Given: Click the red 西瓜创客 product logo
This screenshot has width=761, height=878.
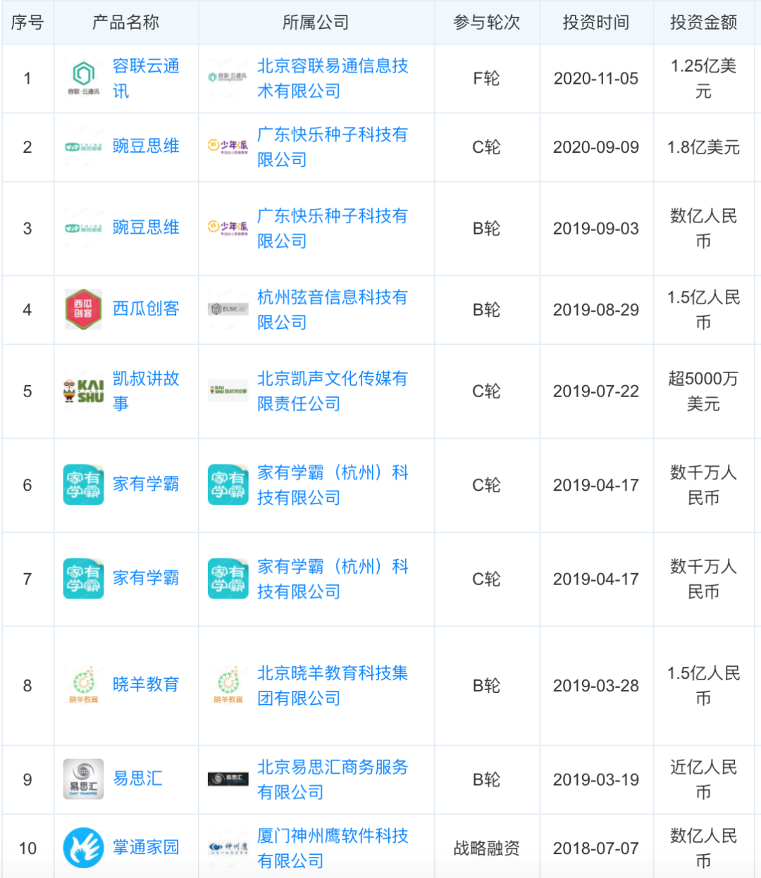Looking at the screenshot, I should [84, 309].
